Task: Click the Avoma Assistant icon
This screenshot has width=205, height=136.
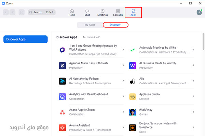Action: pyautogui.click(x=63, y=128)
